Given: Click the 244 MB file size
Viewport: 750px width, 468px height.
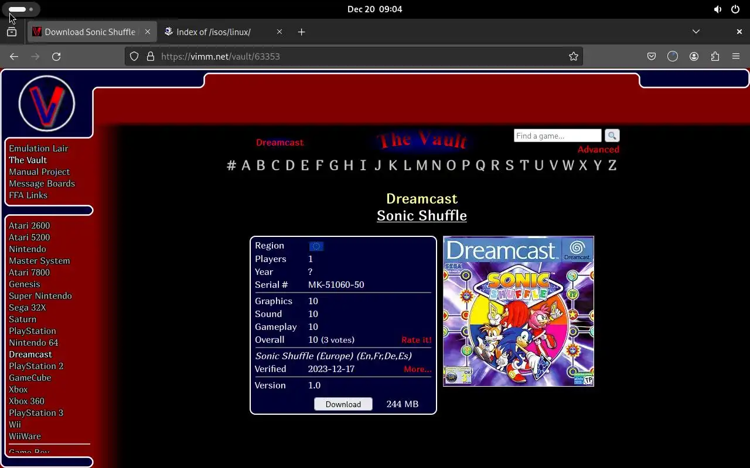Looking at the screenshot, I should coord(403,404).
